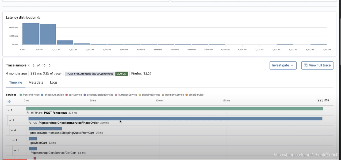This screenshot has width=341, height=160.
Task: Click the PlaceOrder transaction icon
Action: coord(30,123)
